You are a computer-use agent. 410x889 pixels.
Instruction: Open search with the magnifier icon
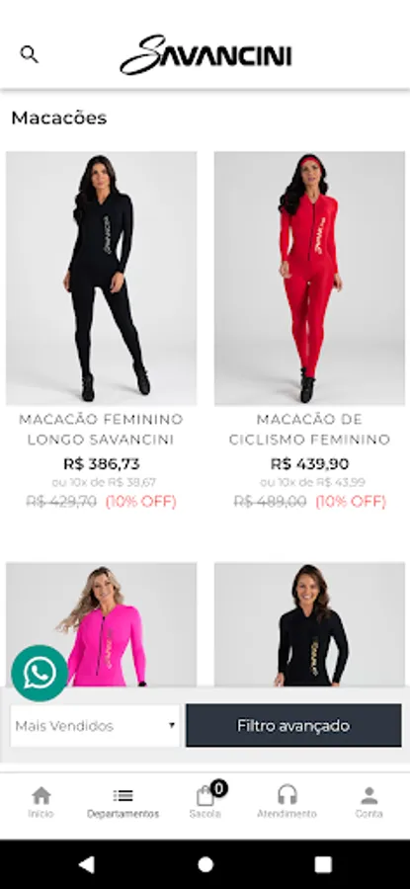29,54
